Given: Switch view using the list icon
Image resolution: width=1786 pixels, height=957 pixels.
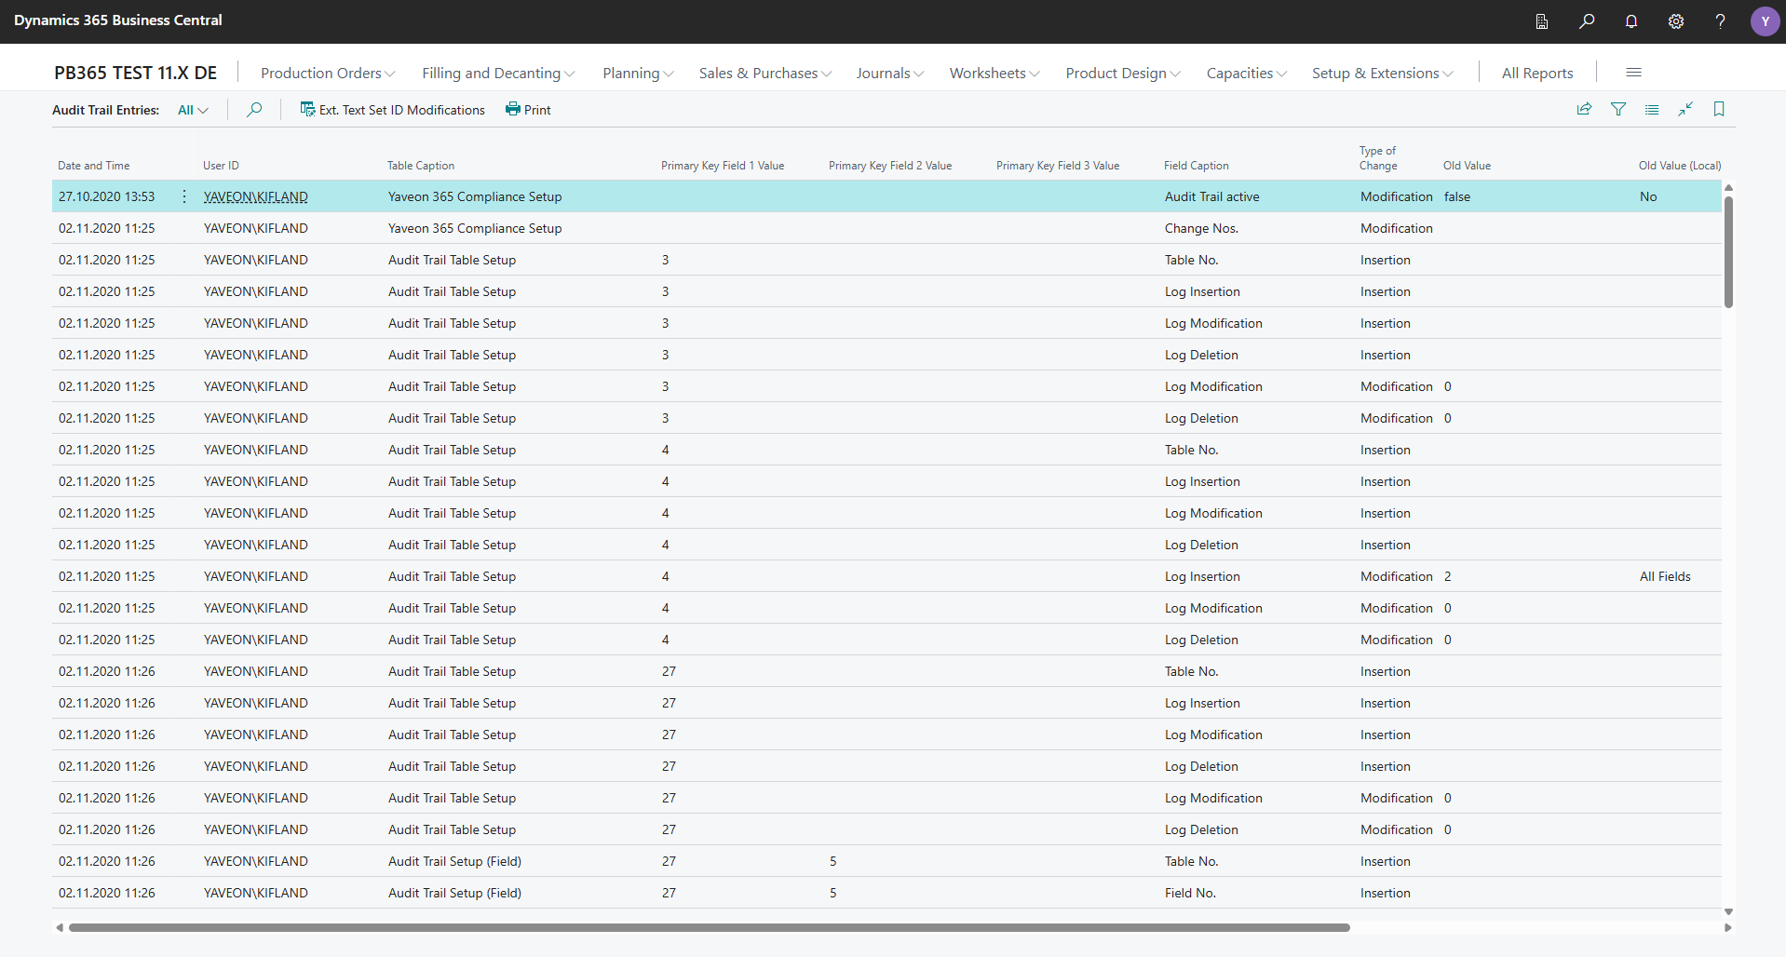Looking at the screenshot, I should click(x=1652, y=109).
